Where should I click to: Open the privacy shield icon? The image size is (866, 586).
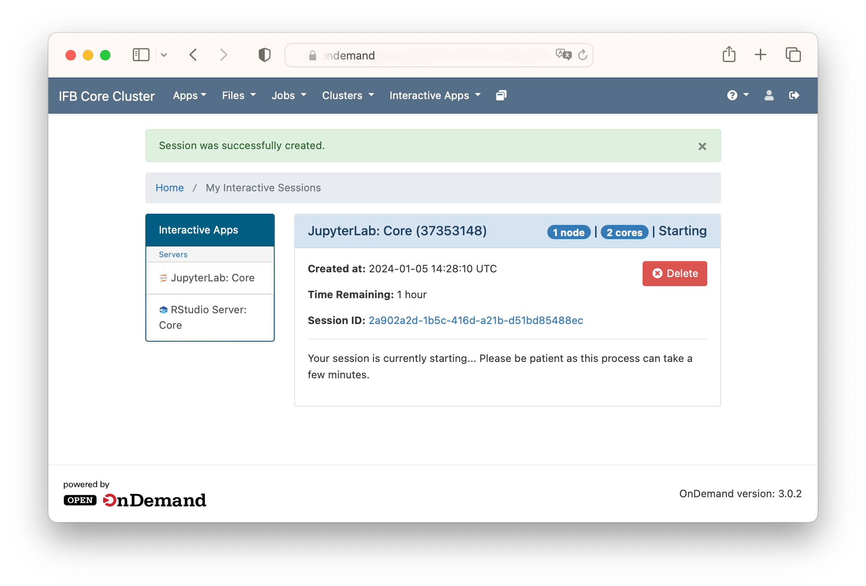tap(264, 55)
